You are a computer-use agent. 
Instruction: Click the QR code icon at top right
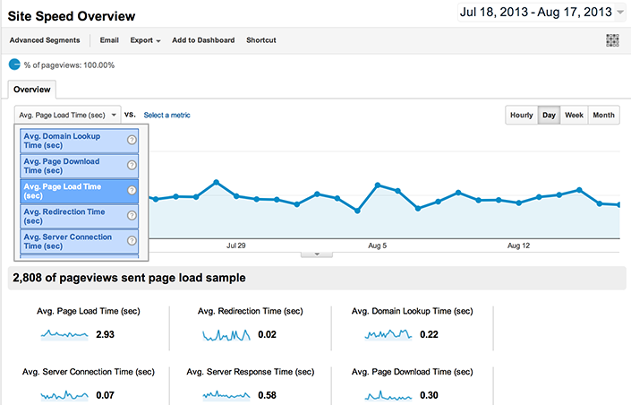click(612, 40)
